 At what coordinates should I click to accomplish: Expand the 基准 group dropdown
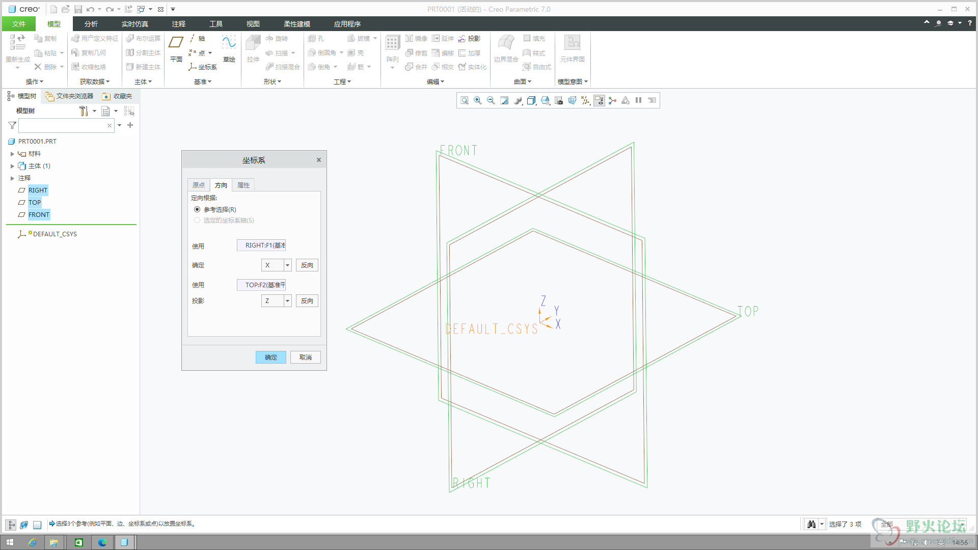[x=203, y=81]
